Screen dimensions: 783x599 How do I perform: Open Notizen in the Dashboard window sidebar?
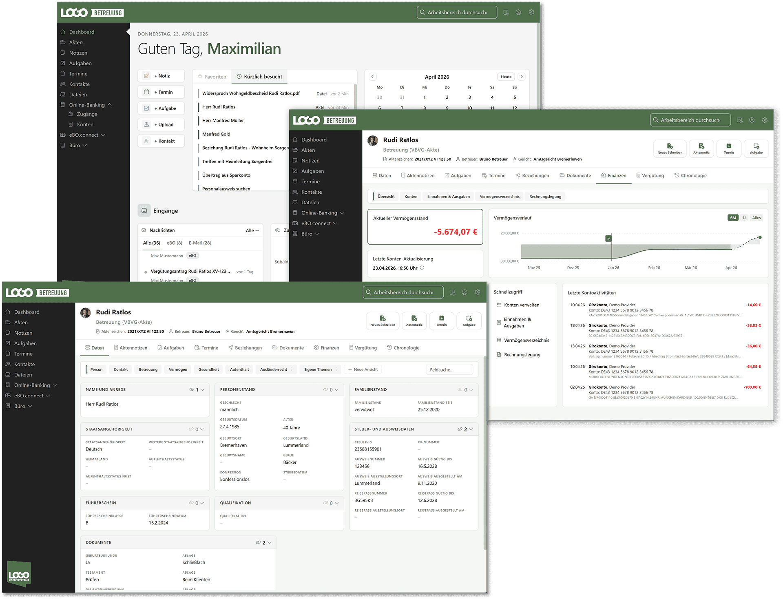[x=78, y=53]
